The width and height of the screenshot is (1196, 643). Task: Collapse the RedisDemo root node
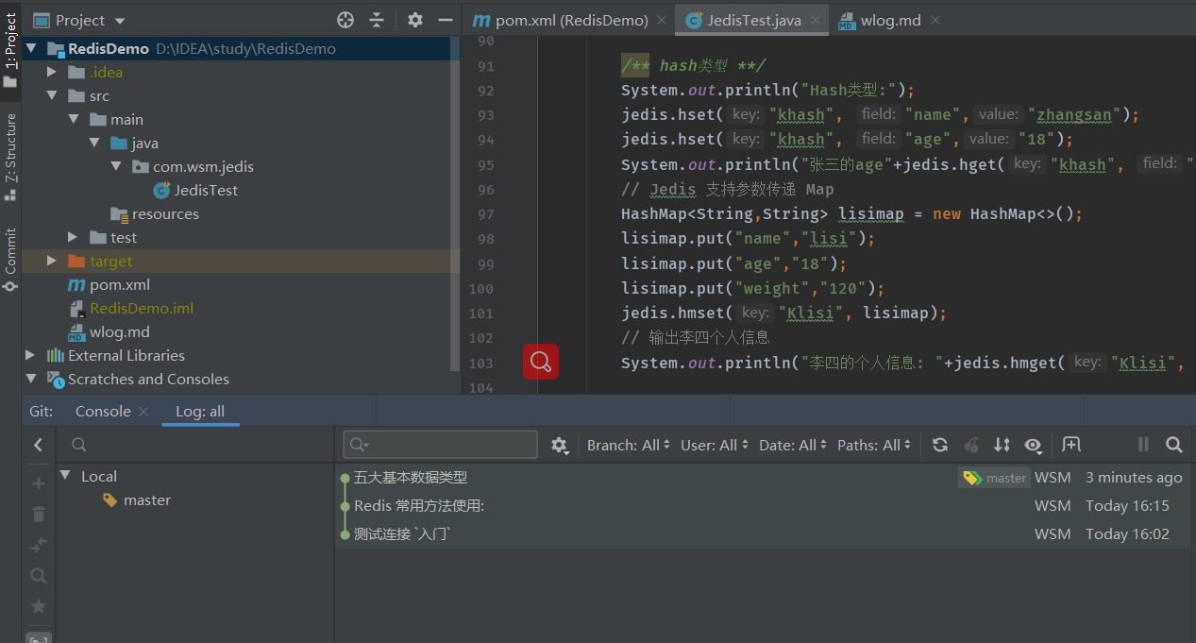click(32, 48)
